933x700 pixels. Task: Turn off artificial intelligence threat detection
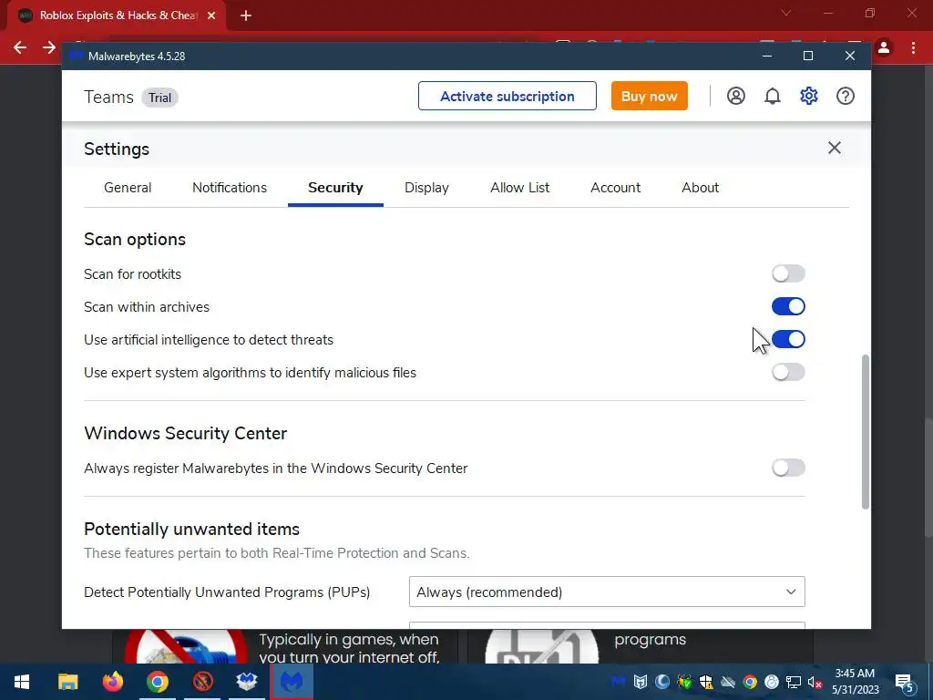[x=788, y=339]
